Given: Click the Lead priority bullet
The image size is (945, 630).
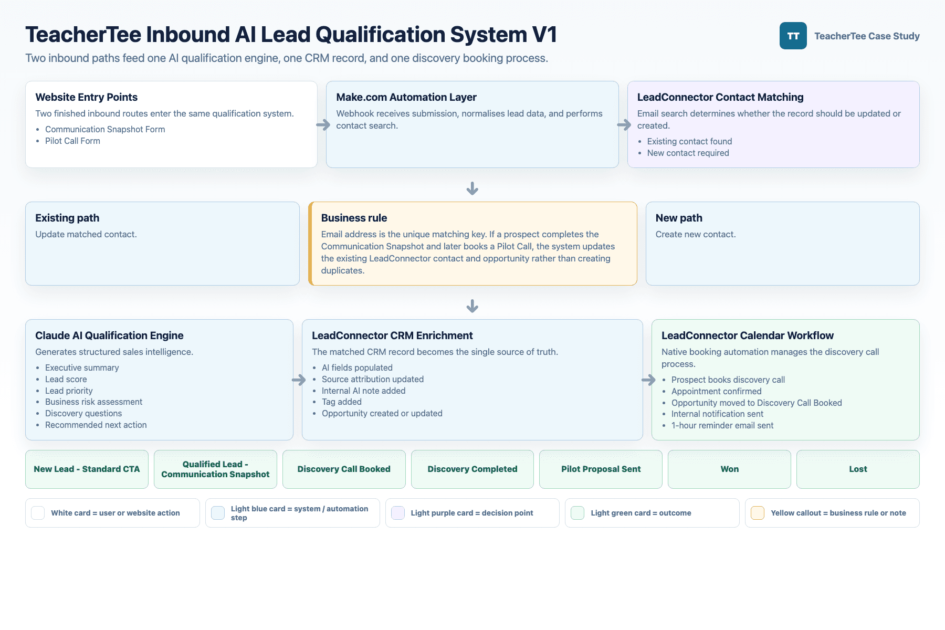Looking at the screenshot, I should (x=69, y=391).
